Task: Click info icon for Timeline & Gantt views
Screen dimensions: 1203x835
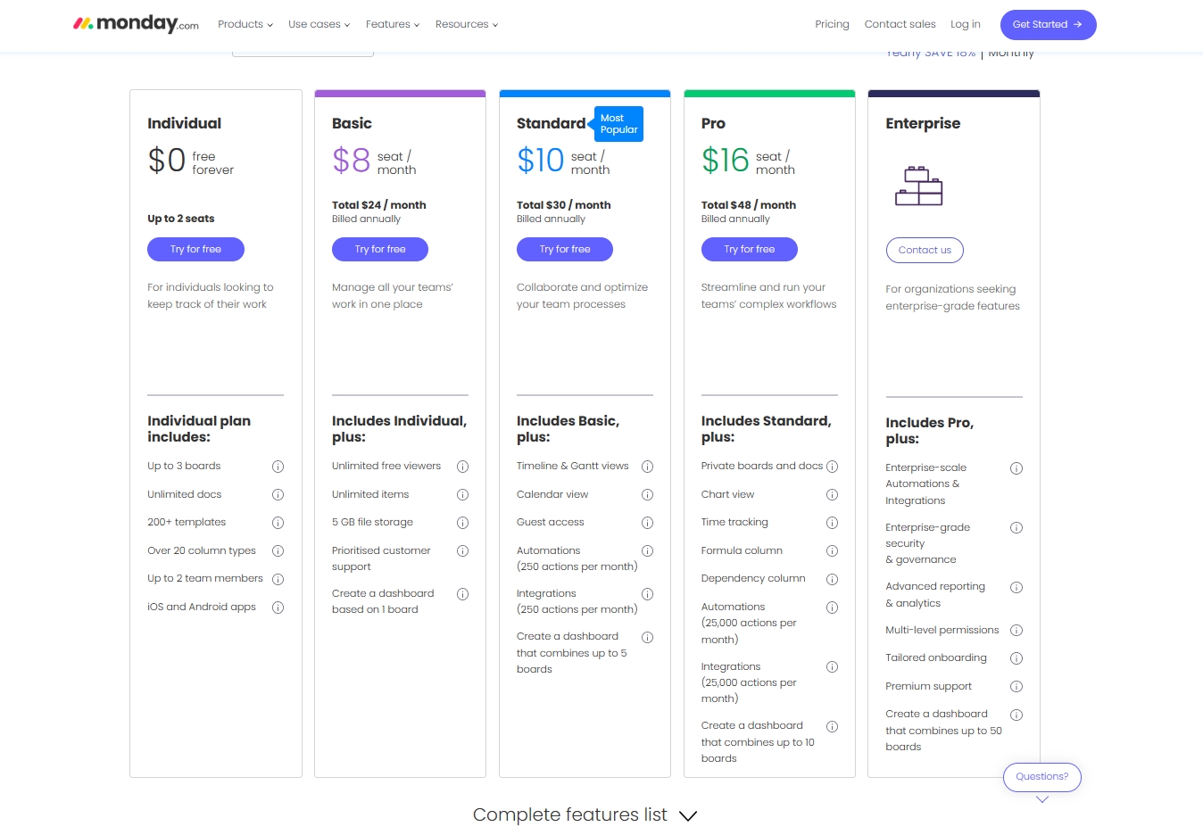Action: point(647,467)
